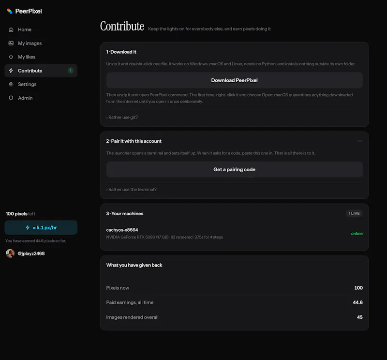Click the Home house icon

(x=11, y=30)
